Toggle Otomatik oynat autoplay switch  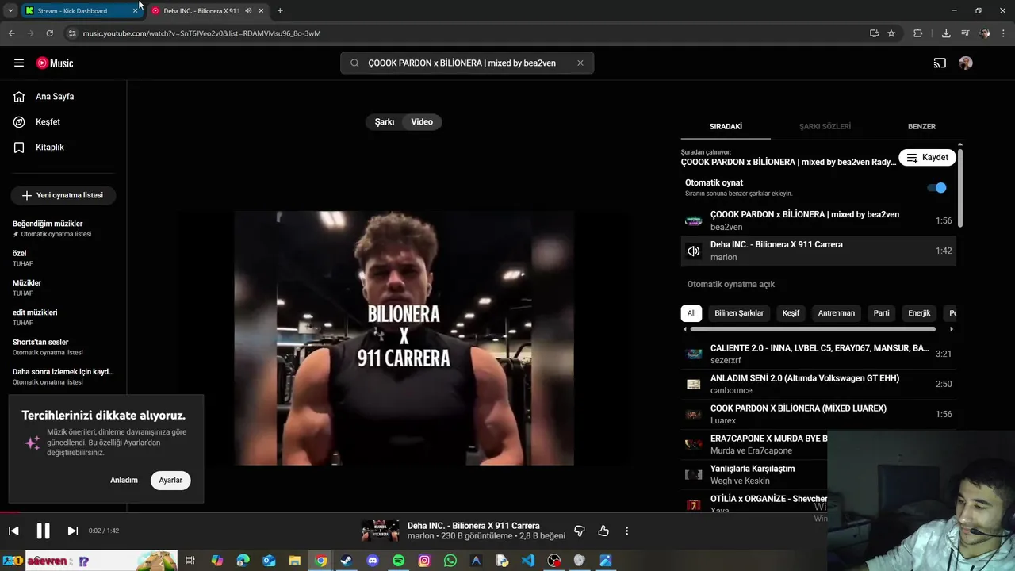click(x=937, y=188)
